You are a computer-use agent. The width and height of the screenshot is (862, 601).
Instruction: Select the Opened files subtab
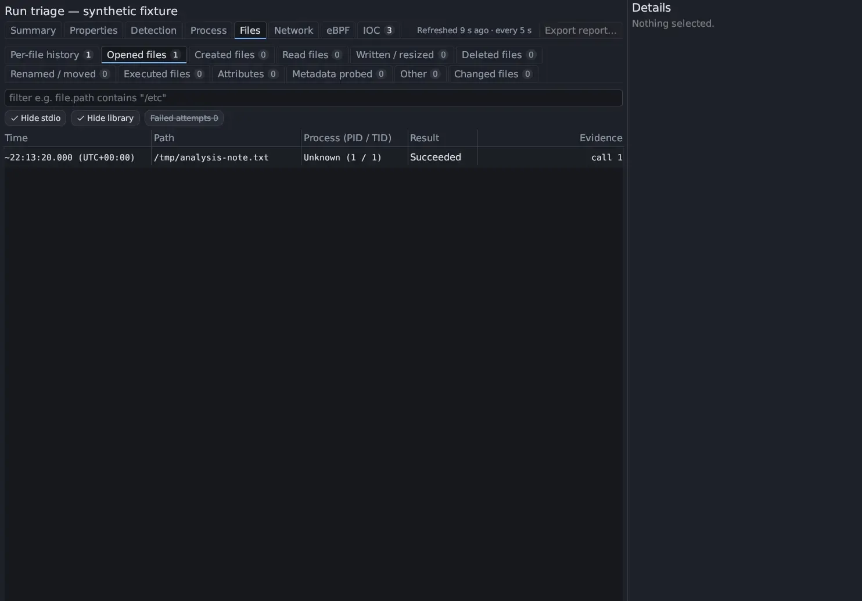point(143,55)
